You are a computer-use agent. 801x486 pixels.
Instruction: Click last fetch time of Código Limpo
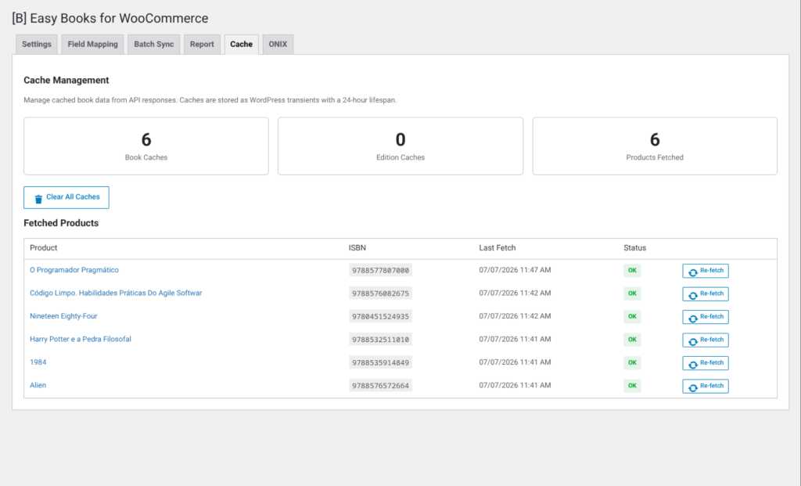pos(515,293)
